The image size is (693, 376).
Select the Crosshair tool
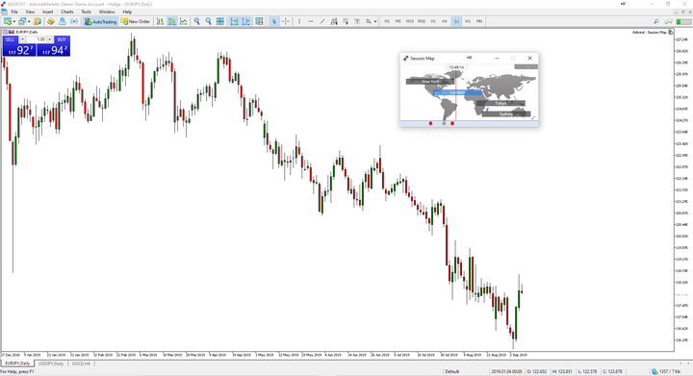286,21
